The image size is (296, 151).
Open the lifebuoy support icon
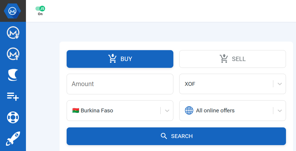pyautogui.click(x=13, y=117)
